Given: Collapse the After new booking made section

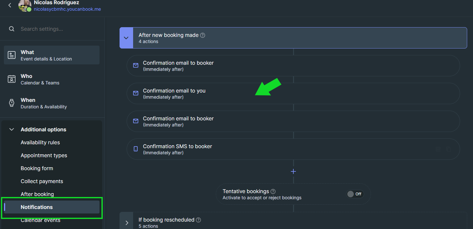Looking at the screenshot, I should tap(126, 38).
